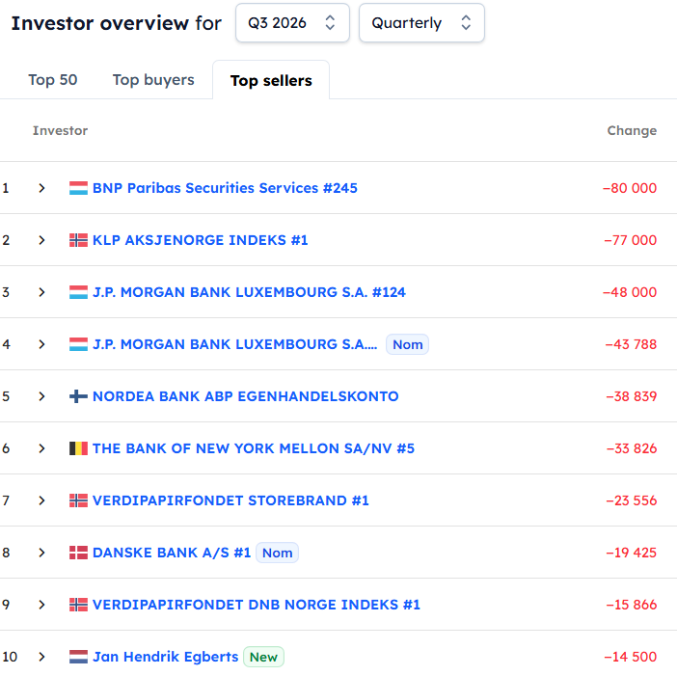Click the Norwegian flag beside VERDIPAPIRFONDET STOREBRAND
Screen dimensions: 677x676
coord(78,500)
